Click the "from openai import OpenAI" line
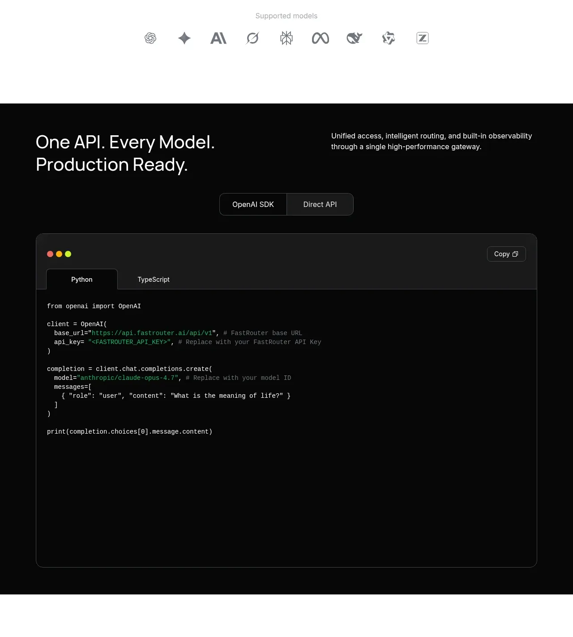 (x=94, y=306)
